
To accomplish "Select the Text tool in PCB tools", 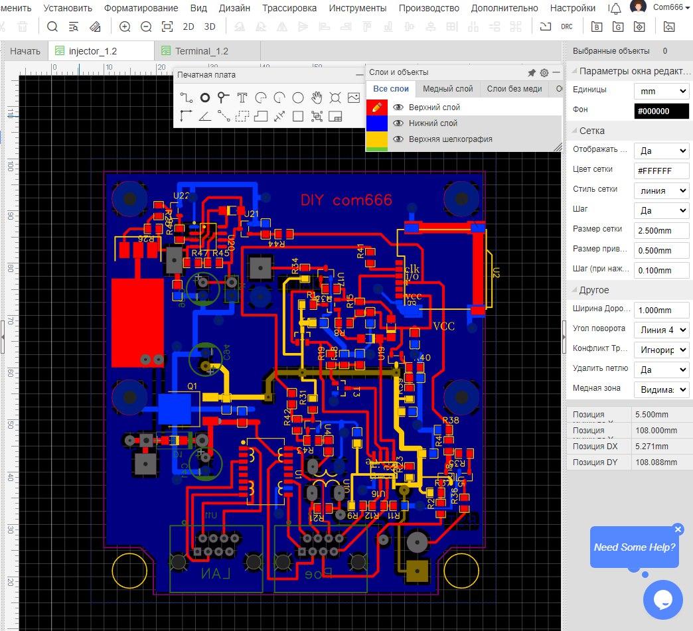I will tap(242, 98).
